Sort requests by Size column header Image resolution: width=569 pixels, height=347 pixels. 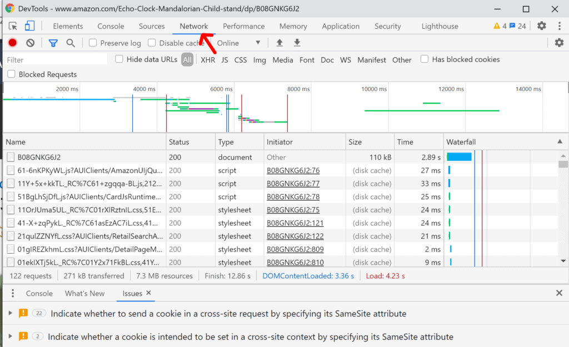pos(370,142)
